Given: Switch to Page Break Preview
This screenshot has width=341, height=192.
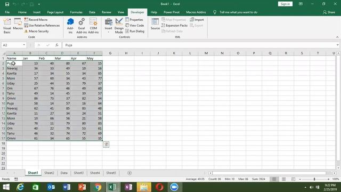Looking at the screenshot, I should tap(293, 179).
